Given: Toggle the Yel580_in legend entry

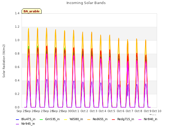Looking at the screenshot, I should (x=74, y=119).
